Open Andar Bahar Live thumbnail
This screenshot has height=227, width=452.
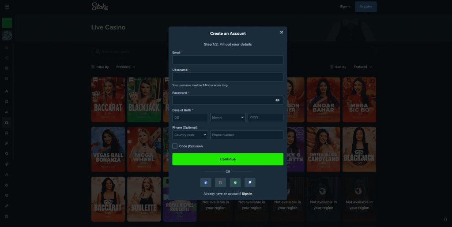point(324,100)
